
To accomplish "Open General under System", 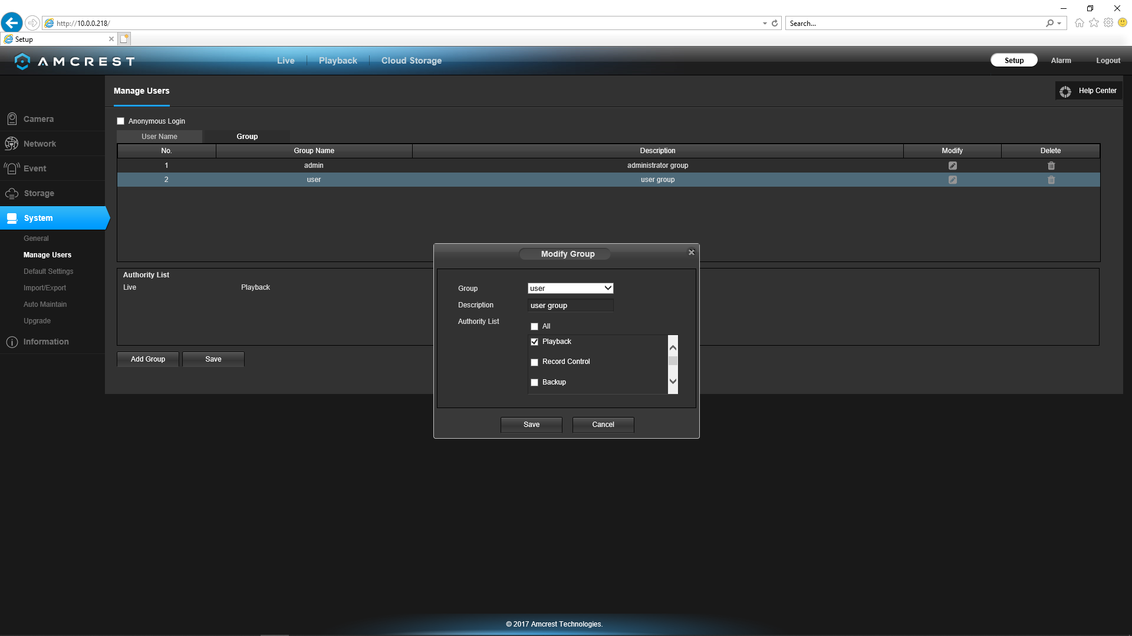I will 36,238.
